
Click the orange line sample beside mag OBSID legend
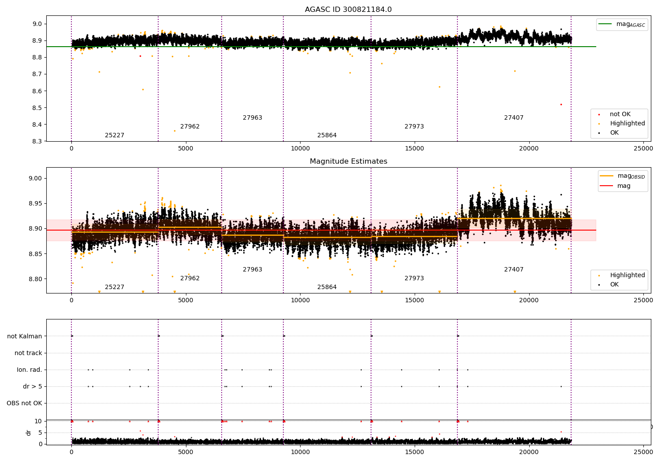[x=607, y=176]
